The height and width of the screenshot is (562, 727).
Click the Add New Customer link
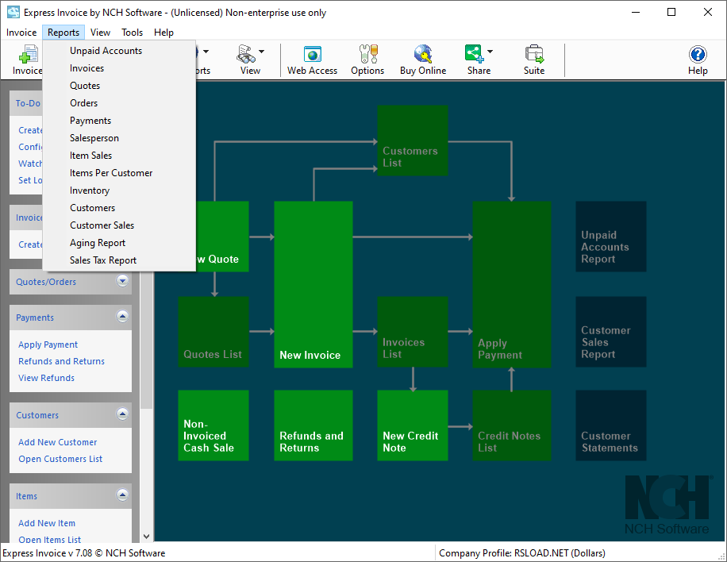57,442
